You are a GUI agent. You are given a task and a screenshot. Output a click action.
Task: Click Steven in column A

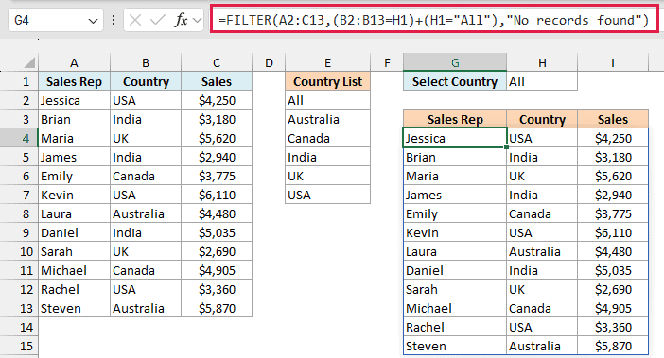tap(74, 308)
